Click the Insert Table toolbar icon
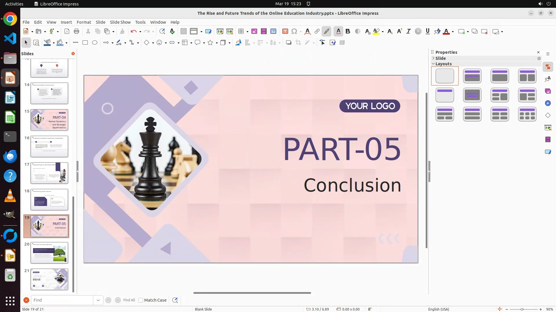This screenshot has height=312, width=556. [241, 31]
